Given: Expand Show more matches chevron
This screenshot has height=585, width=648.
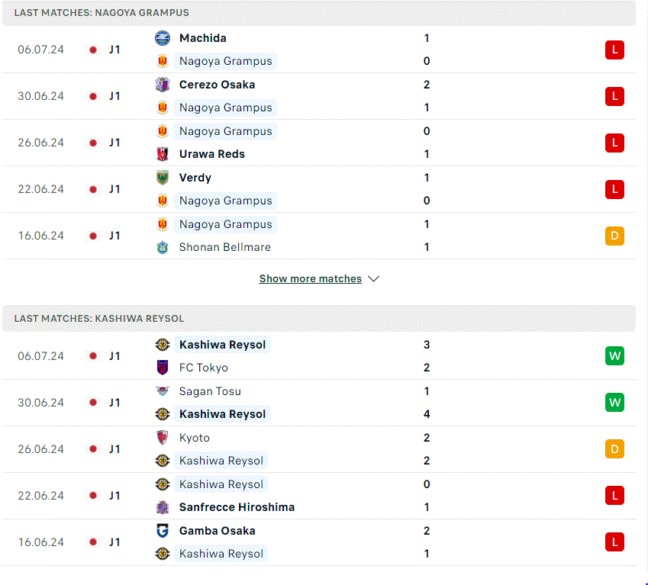Looking at the screenshot, I should [373, 279].
